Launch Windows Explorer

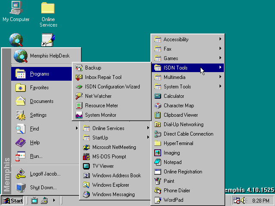tap(115, 185)
